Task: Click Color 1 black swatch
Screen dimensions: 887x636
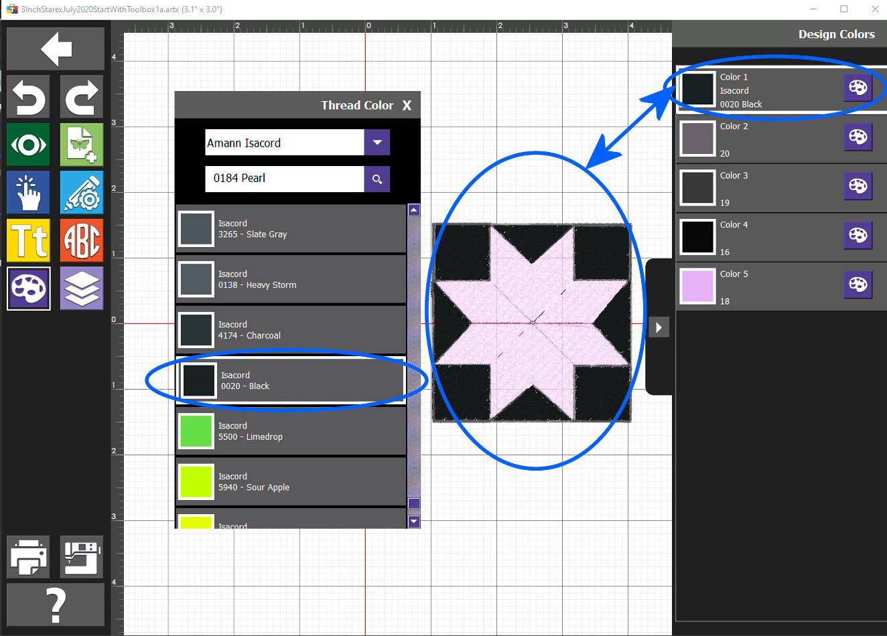Action: [x=697, y=89]
